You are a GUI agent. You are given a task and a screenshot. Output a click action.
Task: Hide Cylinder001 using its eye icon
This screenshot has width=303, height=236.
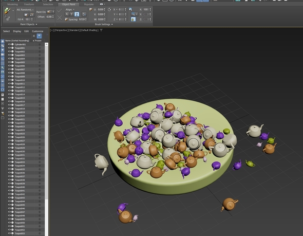(x=9, y=44)
